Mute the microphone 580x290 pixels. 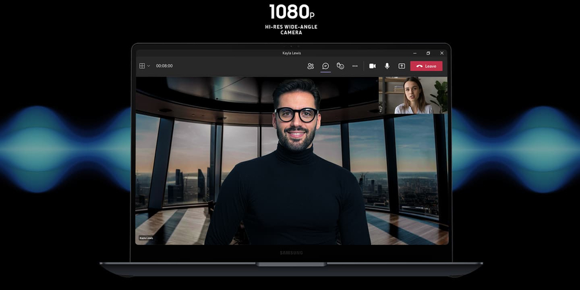tap(387, 66)
